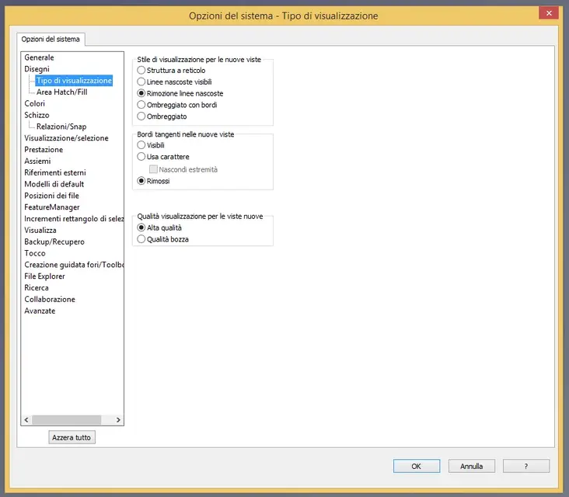Click the Opzioni del sistema tab

(x=51, y=40)
